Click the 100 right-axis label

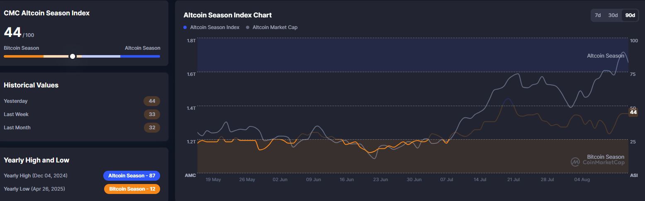tap(634, 41)
